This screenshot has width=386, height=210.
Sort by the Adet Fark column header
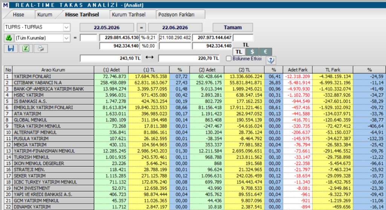click(x=298, y=70)
